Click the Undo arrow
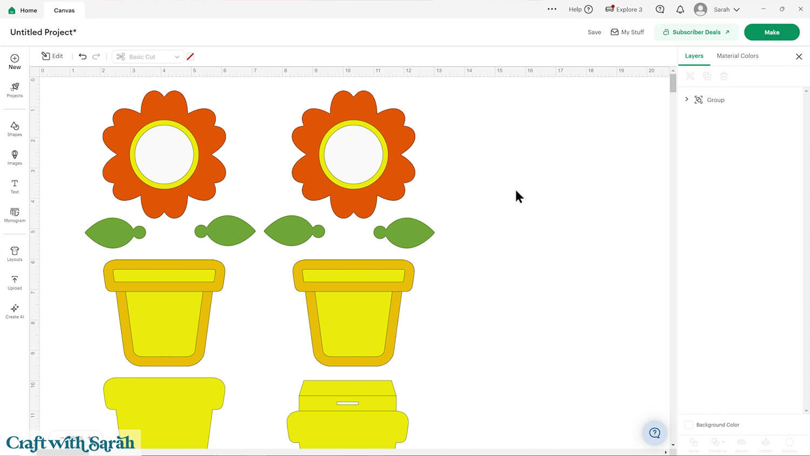This screenshot has height=456, width=810. click(x=83, y=57)
